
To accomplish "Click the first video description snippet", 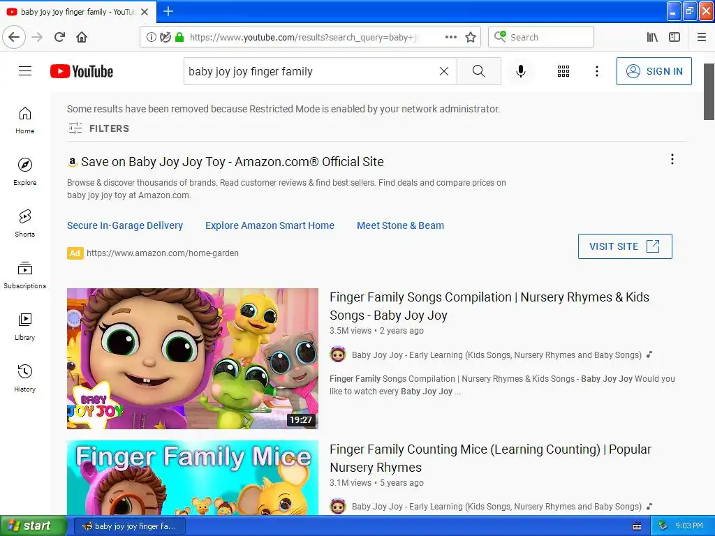I will [502, 385].
